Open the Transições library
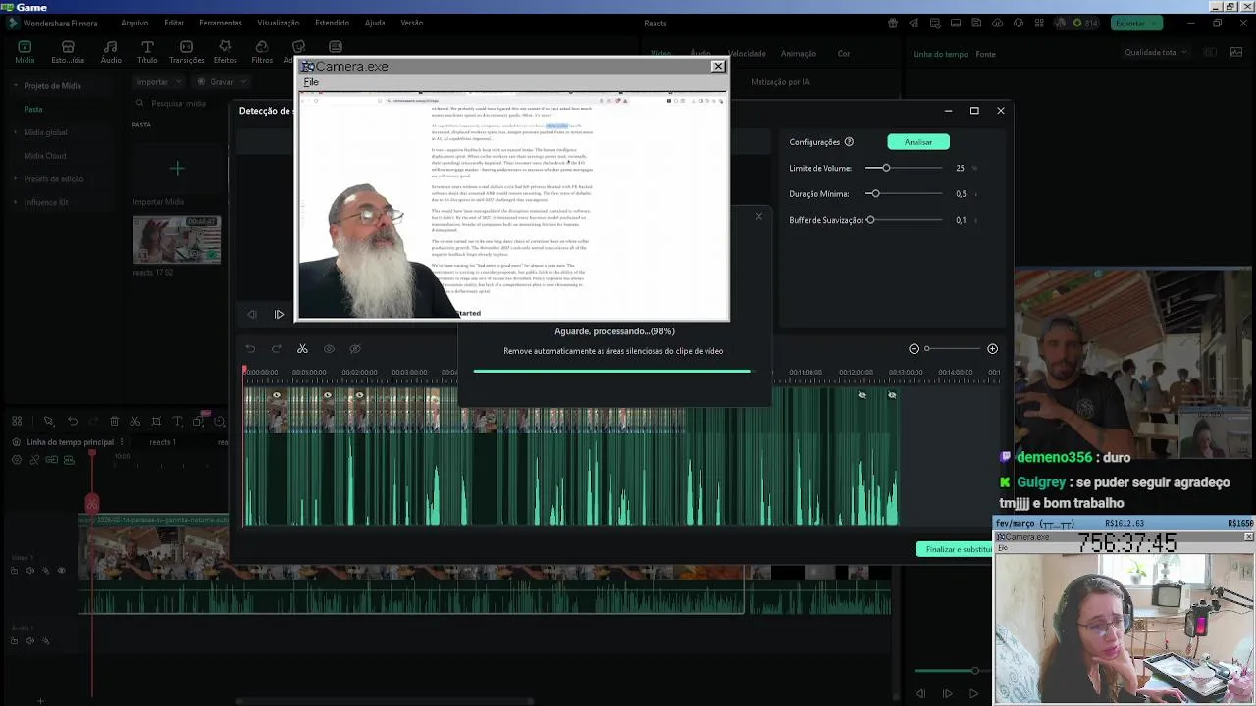This screenshot has height=706, width=1256. [186, 52]
